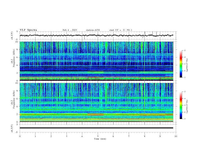The width and height of the screenshot is (198, 153).
Task: Click the "5" tick on ch.1(V) axis
Action: pyautogui.click(x=17, y=31)
